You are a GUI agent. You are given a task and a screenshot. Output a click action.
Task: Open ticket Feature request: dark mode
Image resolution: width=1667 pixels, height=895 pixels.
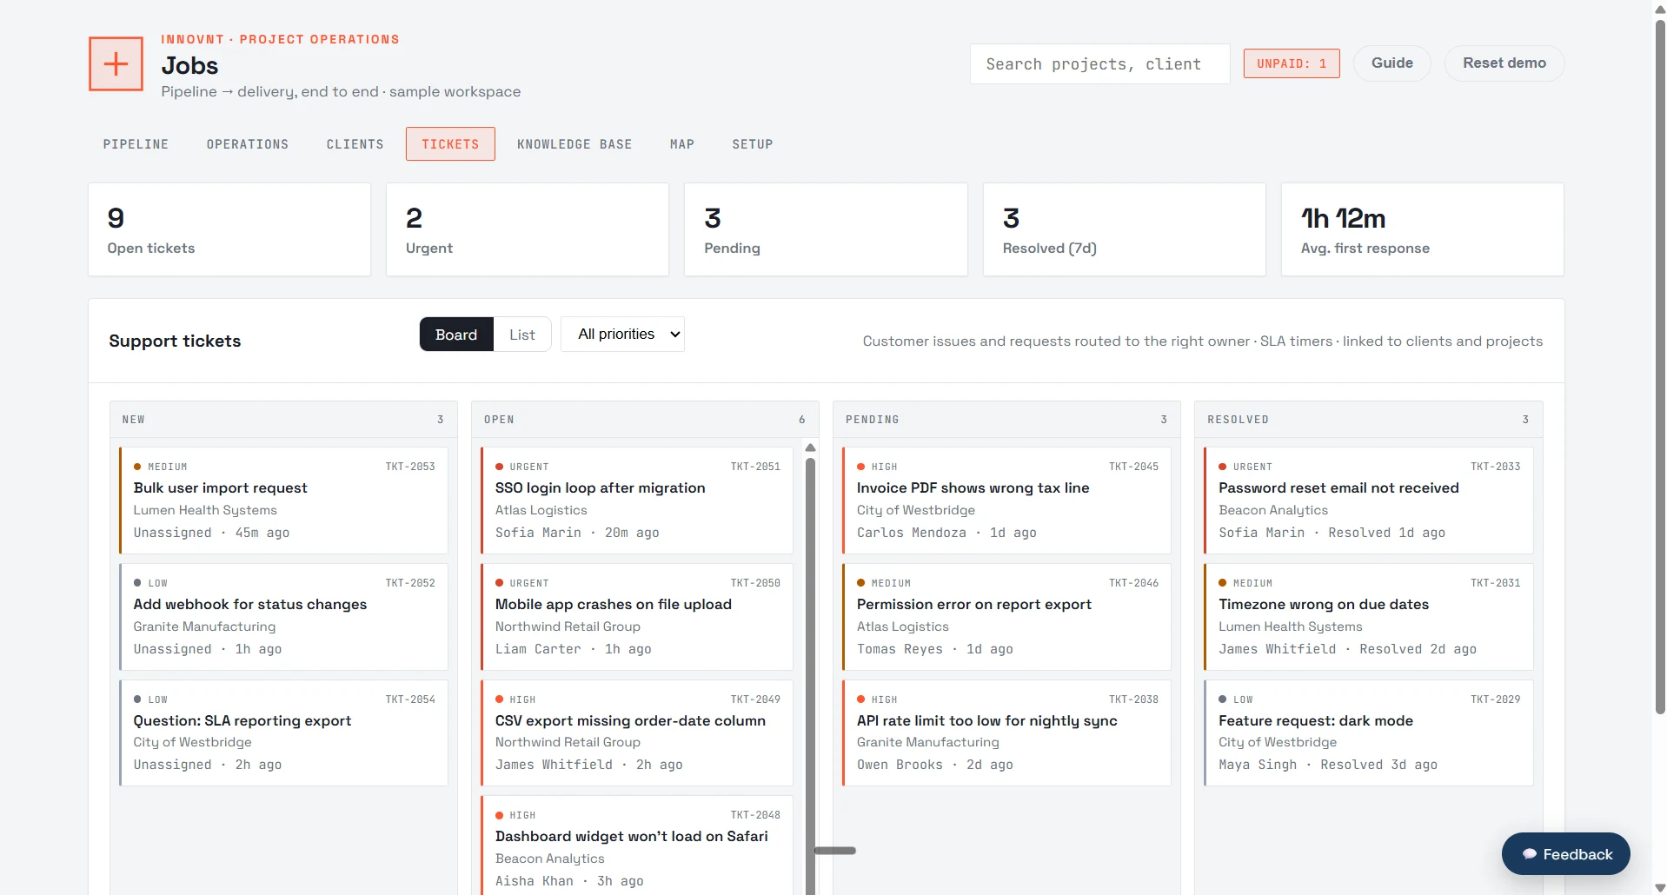click(1368, 733)
